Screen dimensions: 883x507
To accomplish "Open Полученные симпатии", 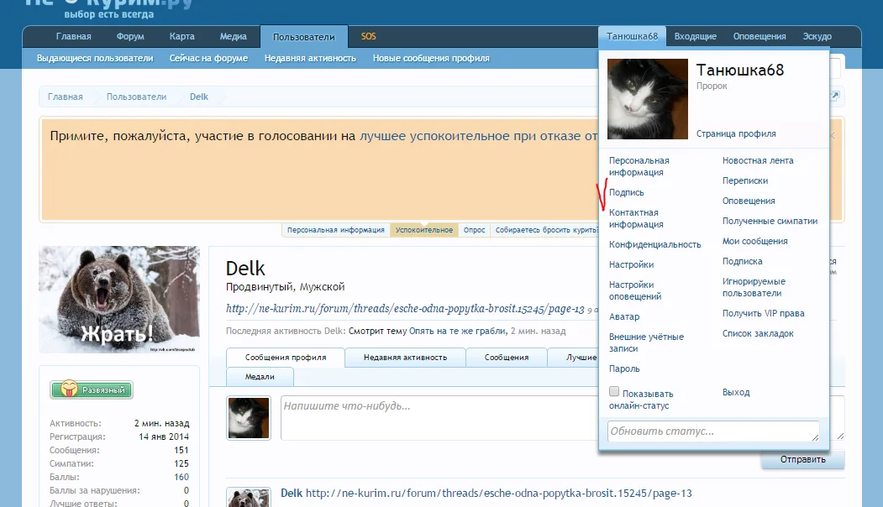I will tap(770, 221).
